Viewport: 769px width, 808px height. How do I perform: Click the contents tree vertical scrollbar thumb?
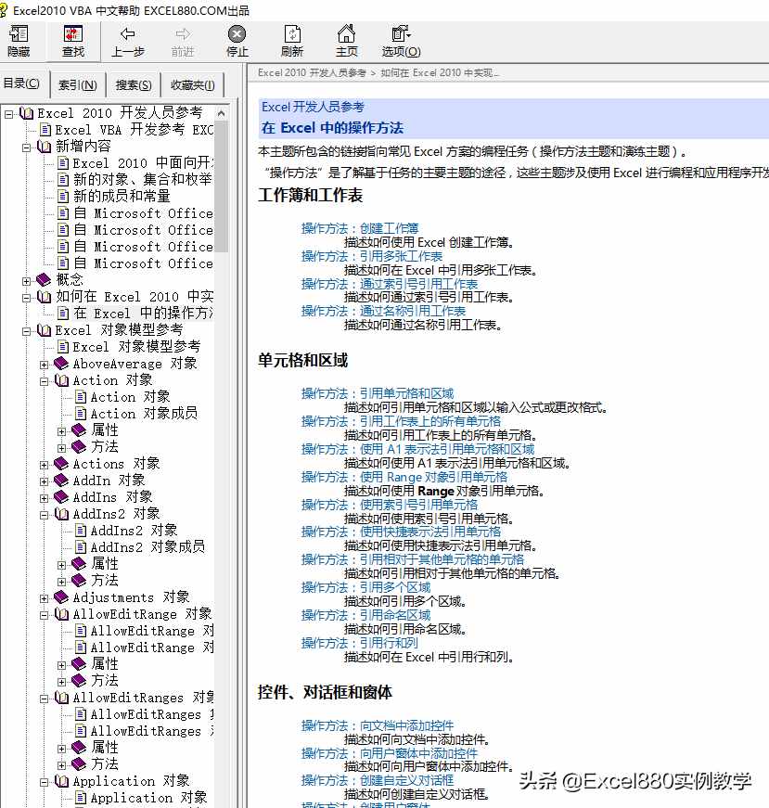[221, 186]
